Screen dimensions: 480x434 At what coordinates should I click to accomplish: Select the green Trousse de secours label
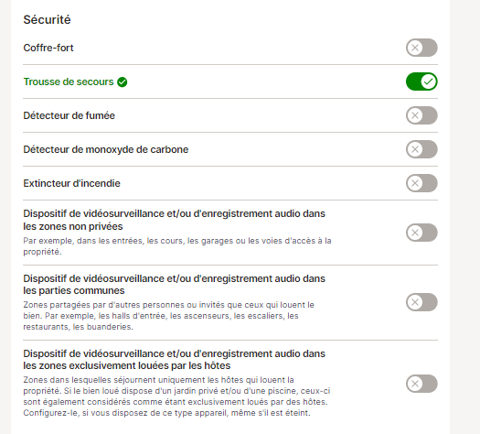69,81
